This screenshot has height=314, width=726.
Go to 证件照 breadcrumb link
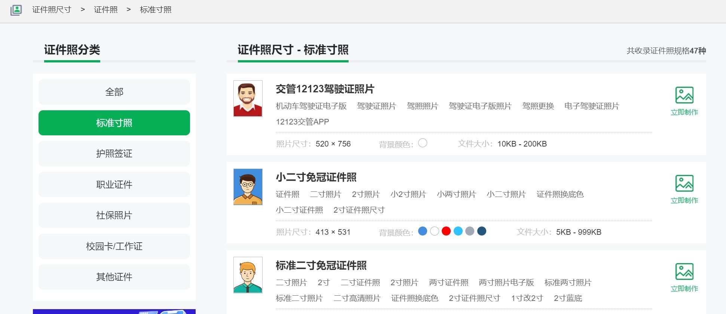[105, 10]
